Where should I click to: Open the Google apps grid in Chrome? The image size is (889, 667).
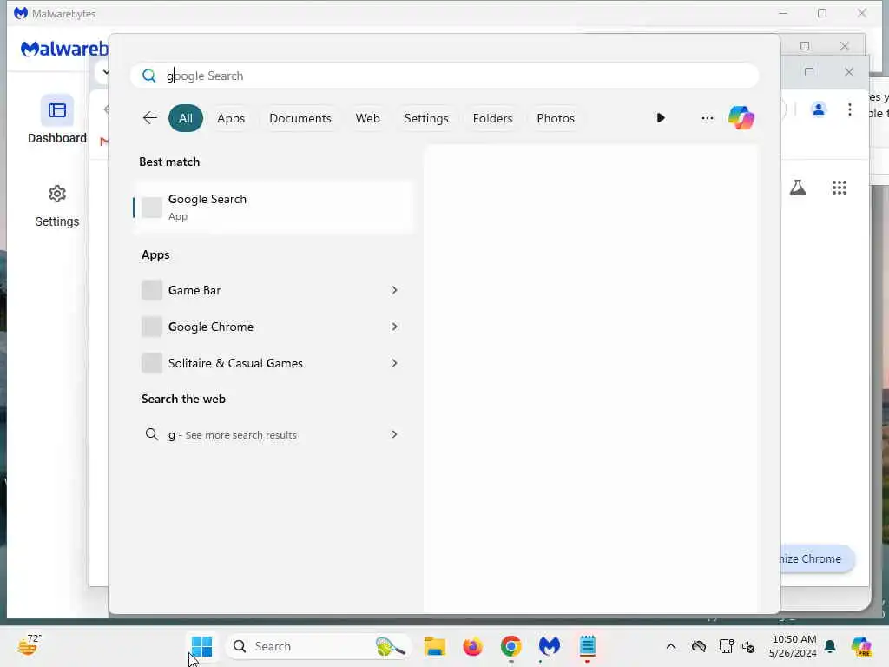point(840,188)
